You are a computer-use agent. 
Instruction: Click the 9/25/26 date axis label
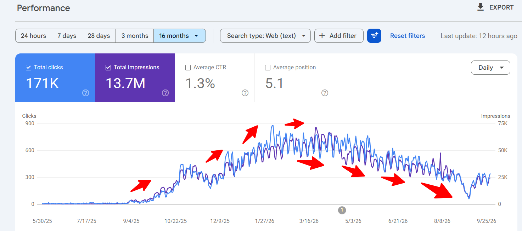(486, 221)
